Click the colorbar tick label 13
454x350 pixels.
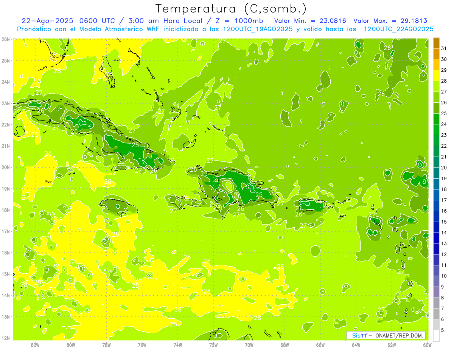click(x=444, y=244)
